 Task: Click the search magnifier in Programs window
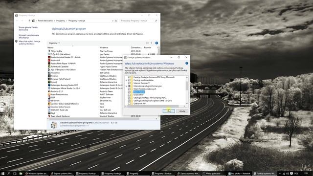pos(156,21)
